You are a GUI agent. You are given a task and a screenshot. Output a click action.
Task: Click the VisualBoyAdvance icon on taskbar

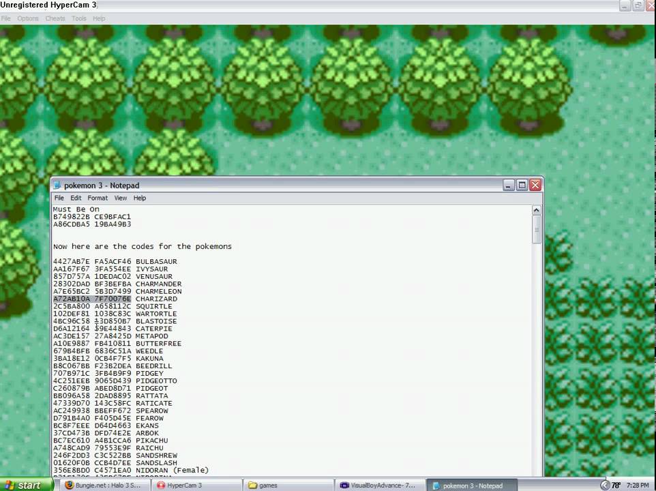coord(344,485)
